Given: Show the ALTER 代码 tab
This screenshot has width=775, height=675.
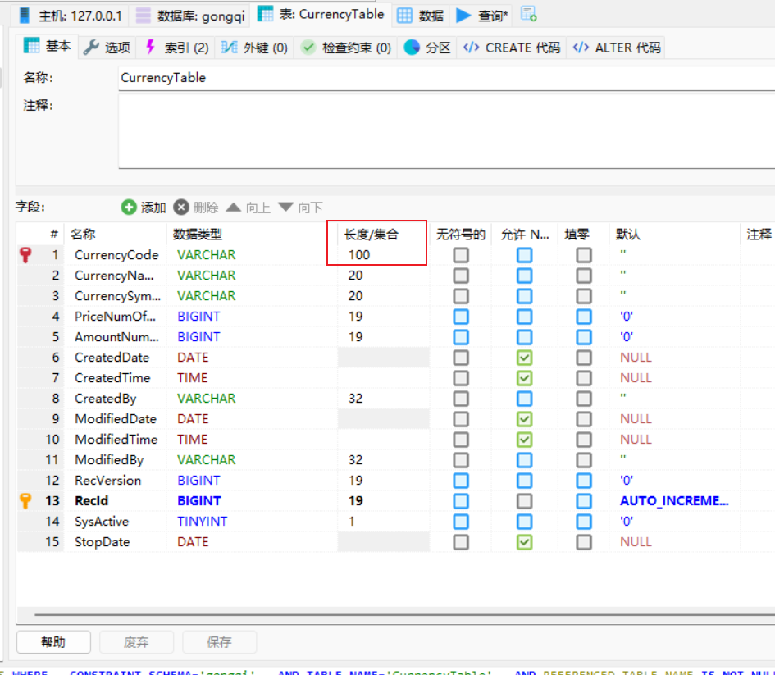Looking at the screenshot, I should tap(617, 48).
